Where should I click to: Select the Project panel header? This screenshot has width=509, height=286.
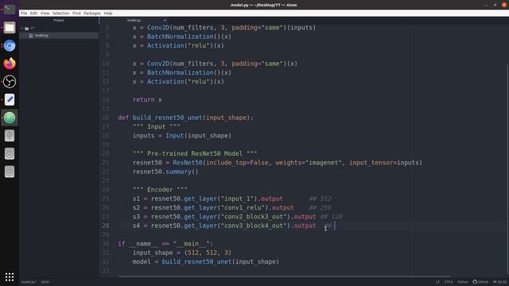tap(59, 21)
